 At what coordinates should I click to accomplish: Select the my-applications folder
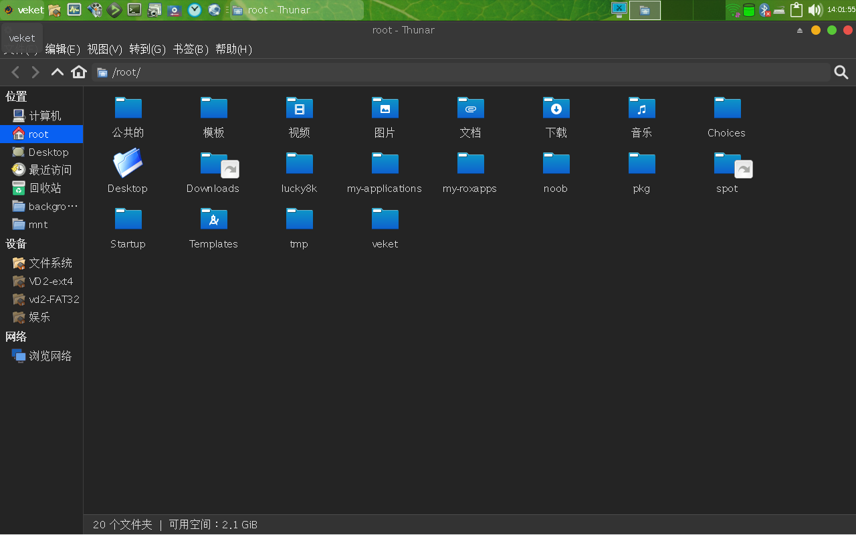(385, 172)
